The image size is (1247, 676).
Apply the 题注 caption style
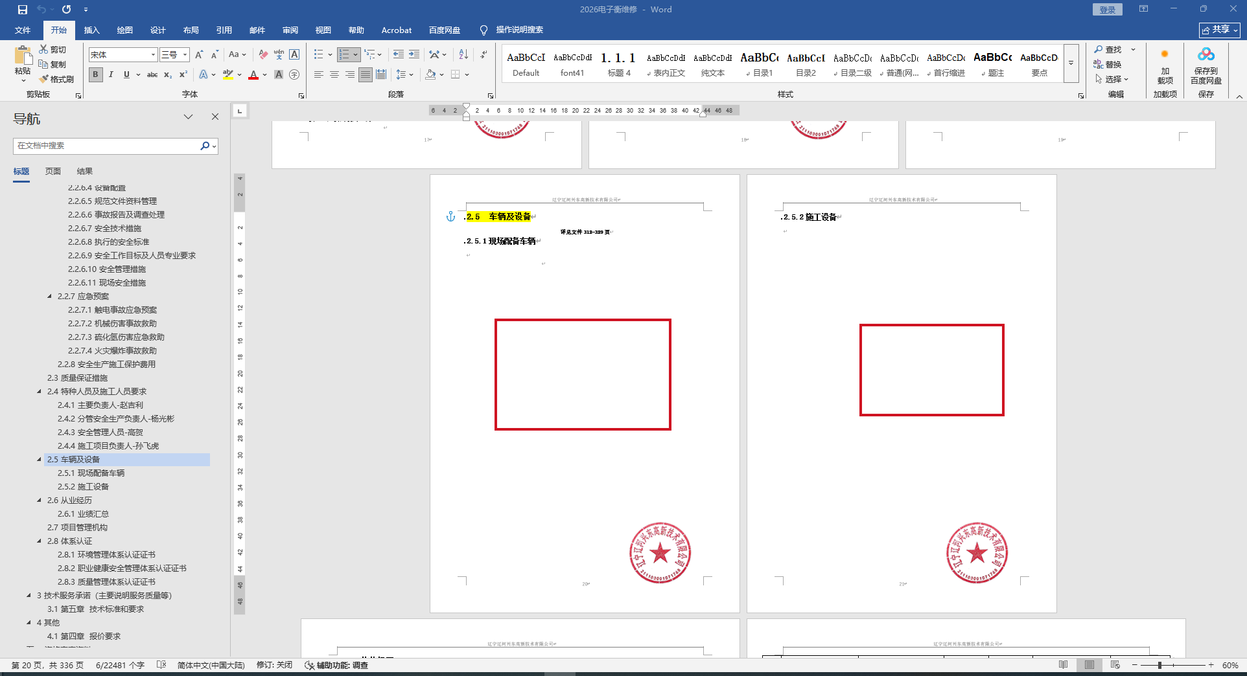[992, 64]
